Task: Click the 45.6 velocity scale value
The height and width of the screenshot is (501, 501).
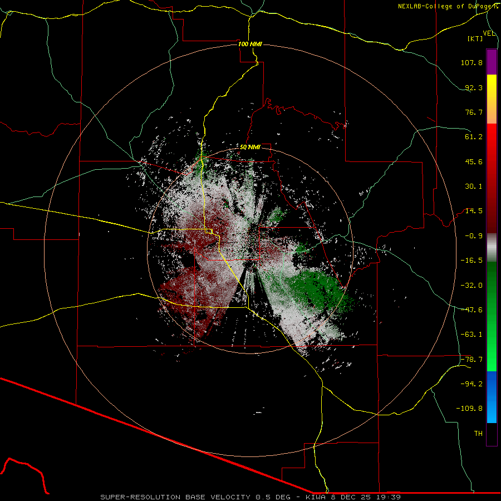Action: point(474,161)
